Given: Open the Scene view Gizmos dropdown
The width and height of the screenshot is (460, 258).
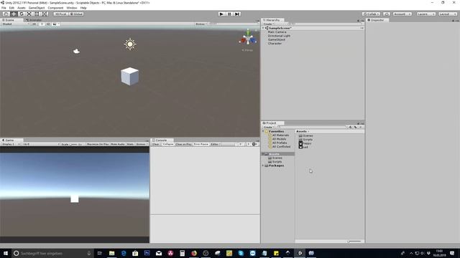Looking at the screenshot, I should [x=201, y=24].
